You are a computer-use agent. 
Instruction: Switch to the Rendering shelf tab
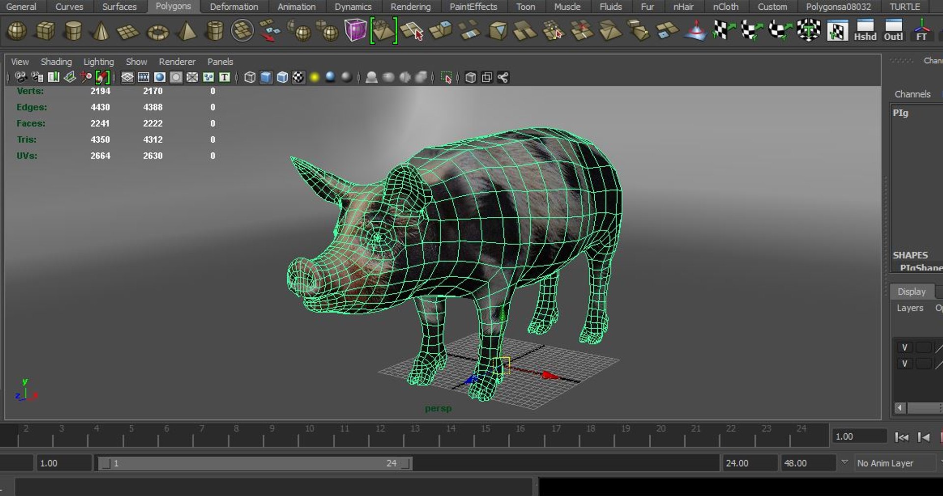coord(410,7)
